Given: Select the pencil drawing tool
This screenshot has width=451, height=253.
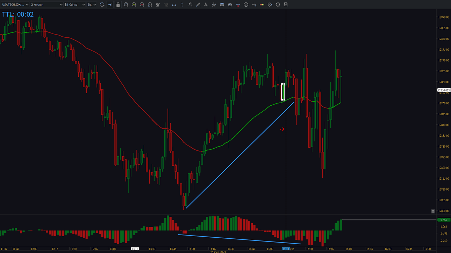Looking at the screenshot, I should tap(198, 5).
